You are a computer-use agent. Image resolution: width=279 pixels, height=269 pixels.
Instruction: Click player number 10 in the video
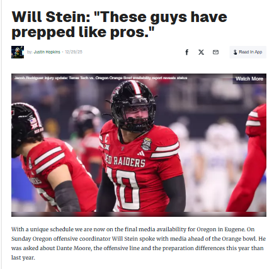[123, 189]
